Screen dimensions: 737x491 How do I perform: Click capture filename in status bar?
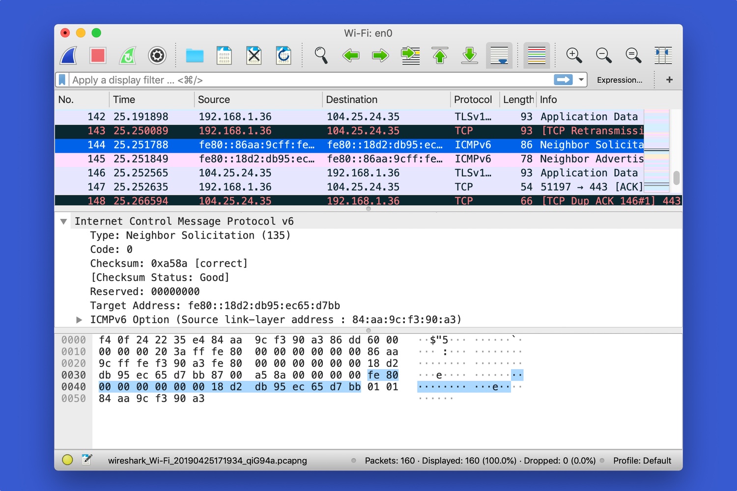[x=207, y=461]
